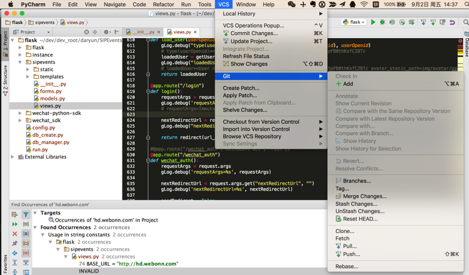Click the red X in Find panel
Image resolution: width=469 pixels, height=275 pixels.
point(15,233)
